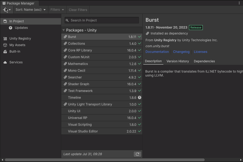Click the Built-in package icon
This screenshot has height=162, width=243.
click(x=5, y=52)
